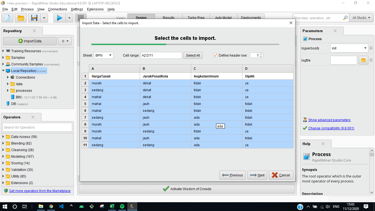
Task: Close the Operators panel tab
Action: (33, 117)
